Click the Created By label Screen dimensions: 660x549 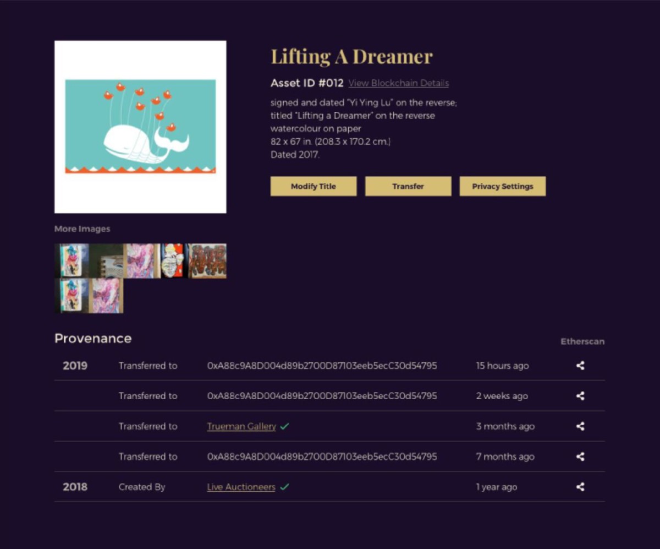point(142,487)
